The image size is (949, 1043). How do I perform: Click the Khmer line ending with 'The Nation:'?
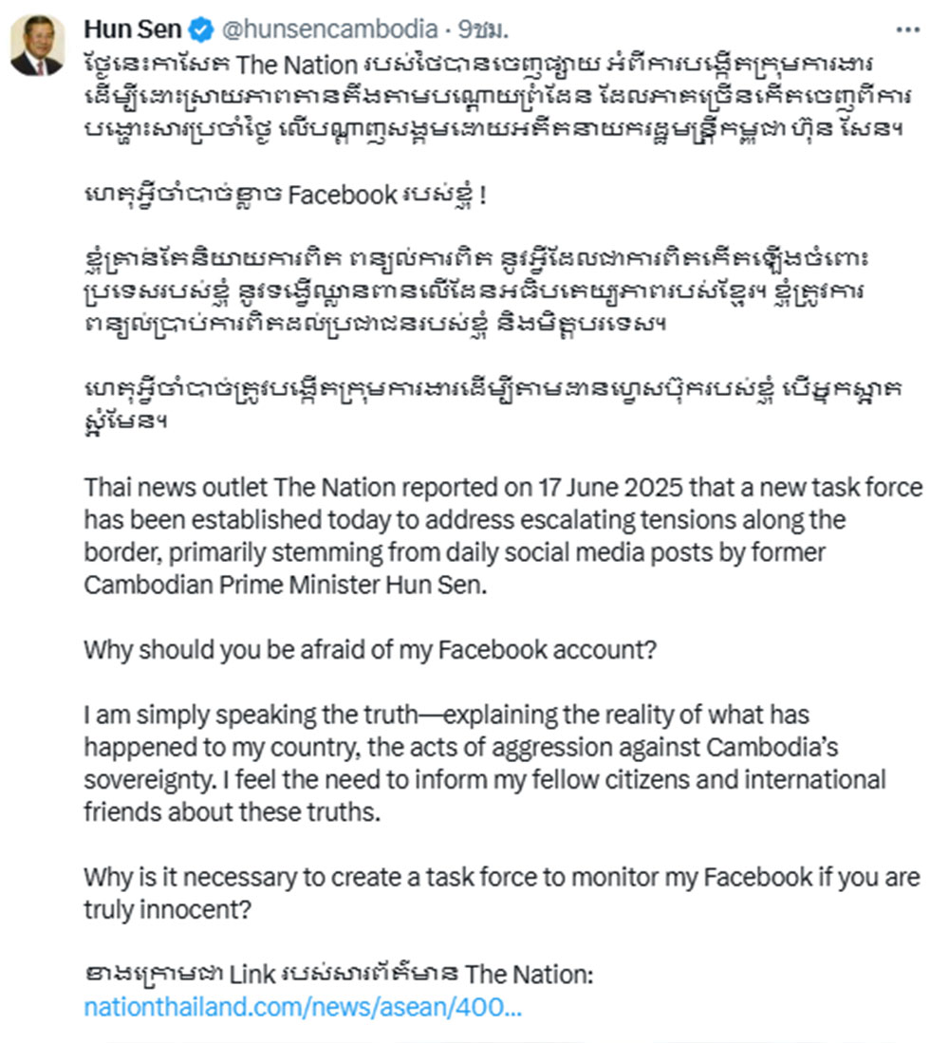click(339, 975)
